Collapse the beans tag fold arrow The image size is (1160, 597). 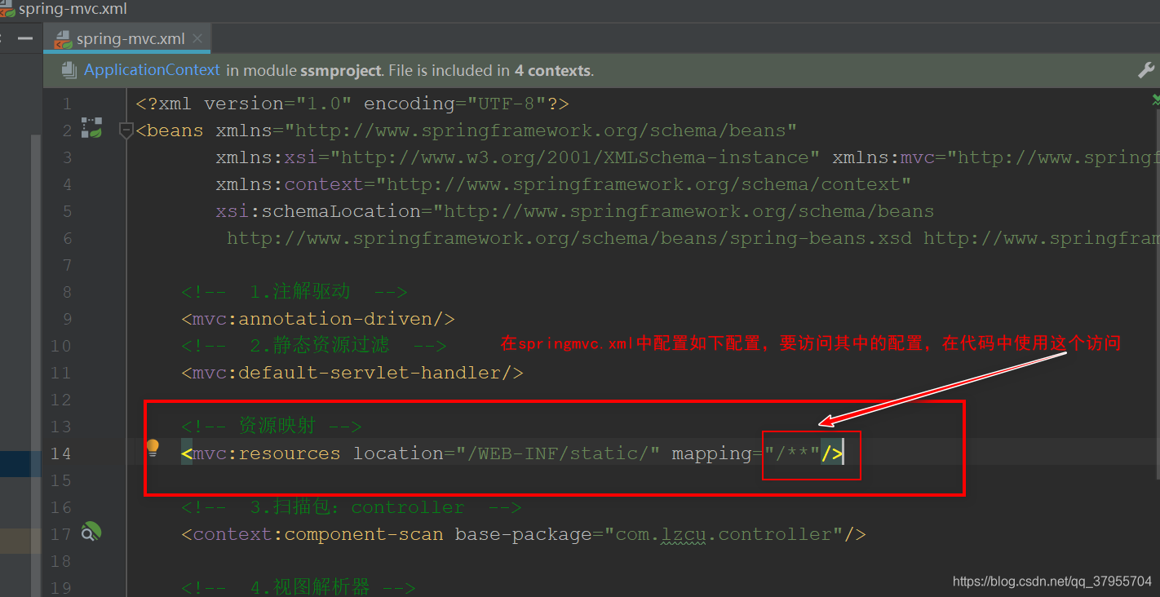(x=126, y=130)
